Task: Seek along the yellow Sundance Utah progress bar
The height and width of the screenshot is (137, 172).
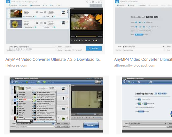Action: 86,36
